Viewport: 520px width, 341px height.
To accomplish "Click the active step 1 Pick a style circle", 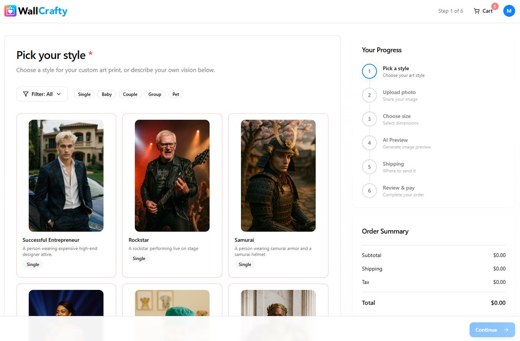I will point(369,71).
